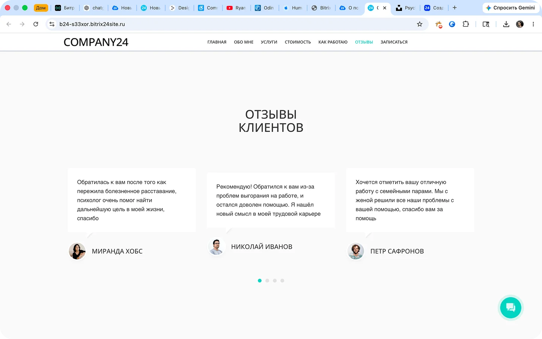Bookmark this page with the star icon

[420, 24]
